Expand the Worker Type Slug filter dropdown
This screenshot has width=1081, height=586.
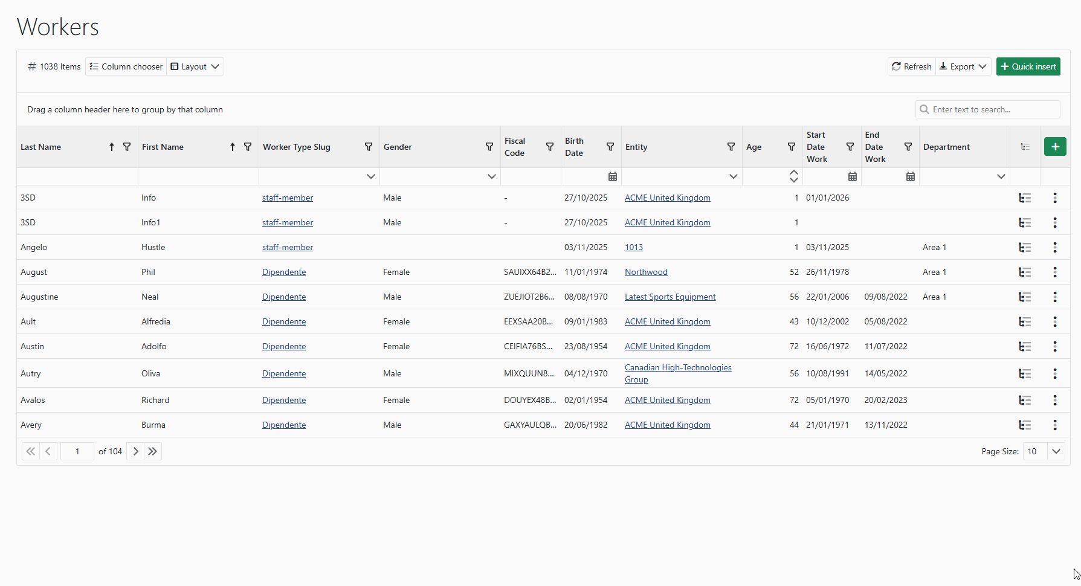pos(370,176)
